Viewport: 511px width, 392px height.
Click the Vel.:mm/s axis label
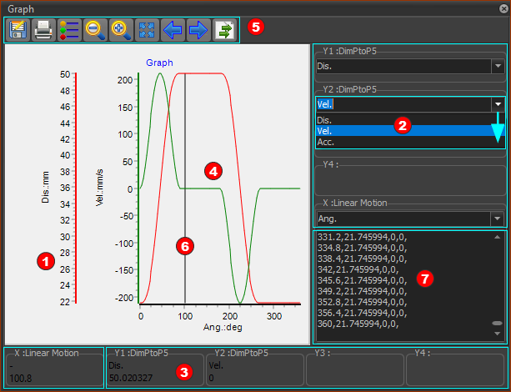coord(99,188)
